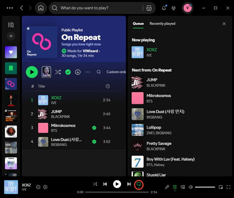Close the Queue panel
Screen dimensions: 234x198
click(x=224, y=24)
